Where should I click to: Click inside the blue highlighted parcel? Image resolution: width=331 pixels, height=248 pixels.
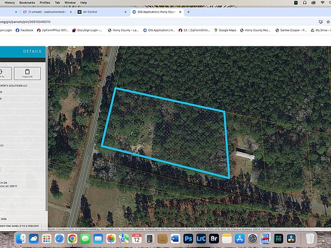click(165, 133)
